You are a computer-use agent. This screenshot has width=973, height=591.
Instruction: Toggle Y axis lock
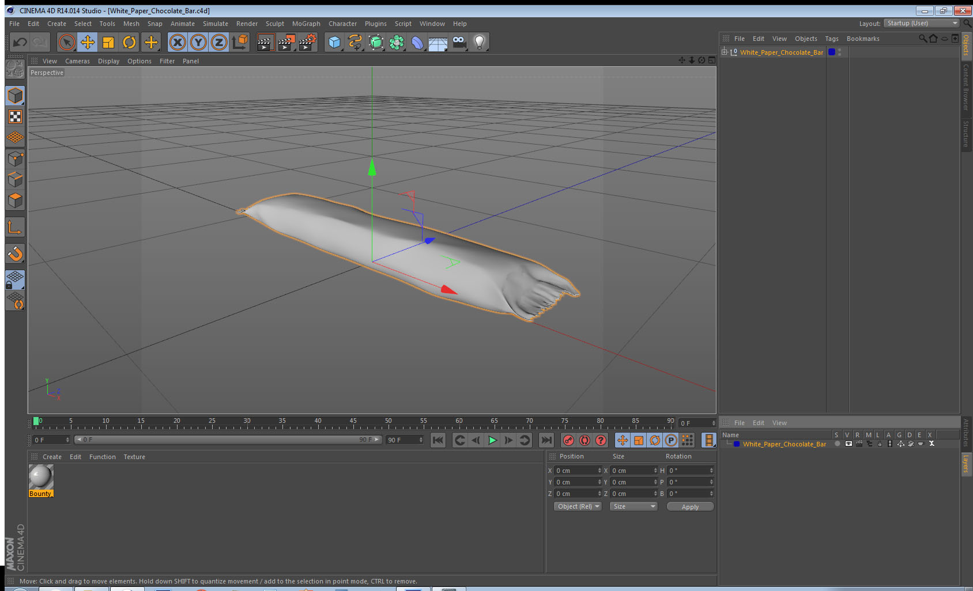[198, 42]
